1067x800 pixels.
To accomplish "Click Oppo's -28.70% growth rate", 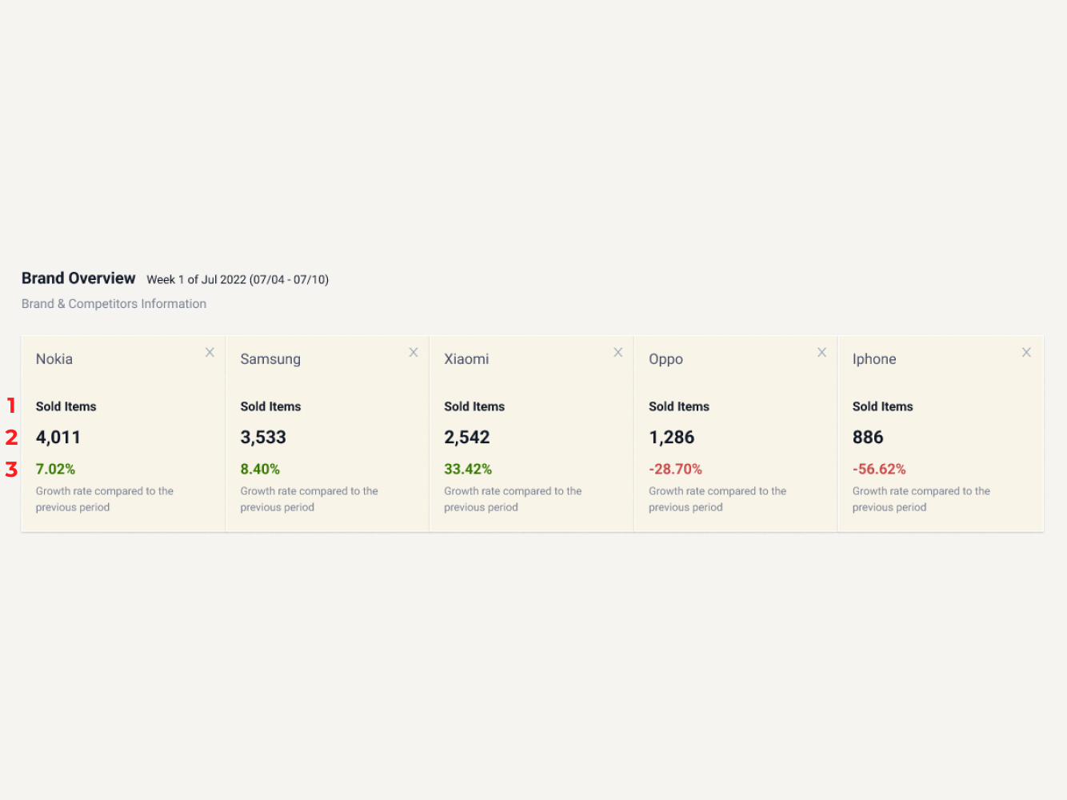I will click(675, 470).
